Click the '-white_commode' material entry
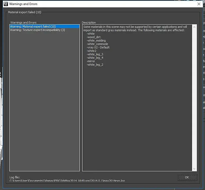Screen dimensions: 205x190 click(x=97, y=44)
